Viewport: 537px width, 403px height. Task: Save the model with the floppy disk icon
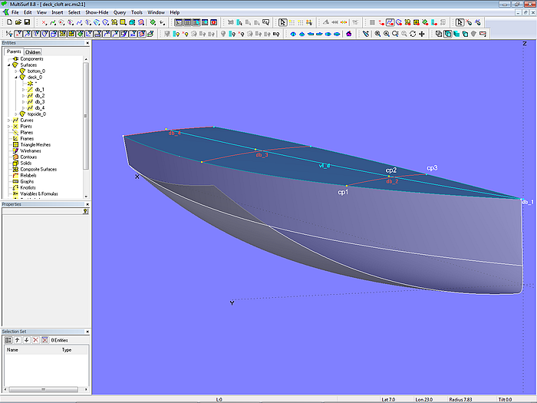[x=27, y=22]
